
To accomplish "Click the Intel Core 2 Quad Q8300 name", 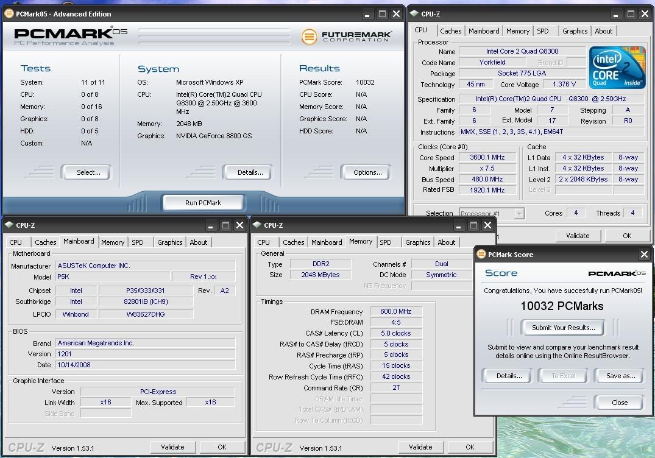I will pos(522,51).
